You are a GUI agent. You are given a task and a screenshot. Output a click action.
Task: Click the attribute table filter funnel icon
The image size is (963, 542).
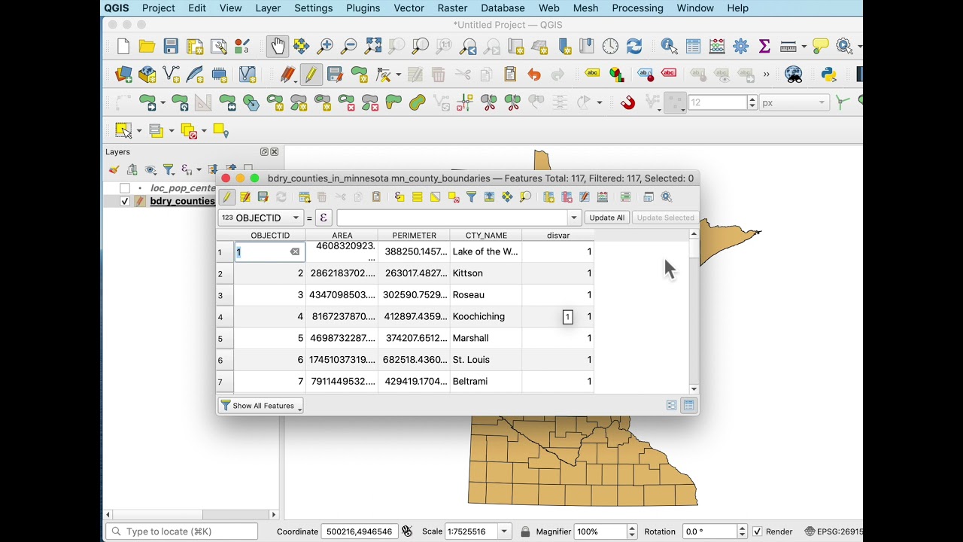click(x=471, y=196)
